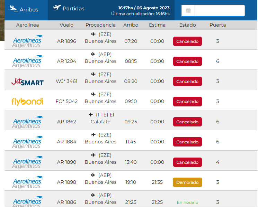Click Aerolíneas Argentinas logo for AR 1896

click(x=27, y=41)
